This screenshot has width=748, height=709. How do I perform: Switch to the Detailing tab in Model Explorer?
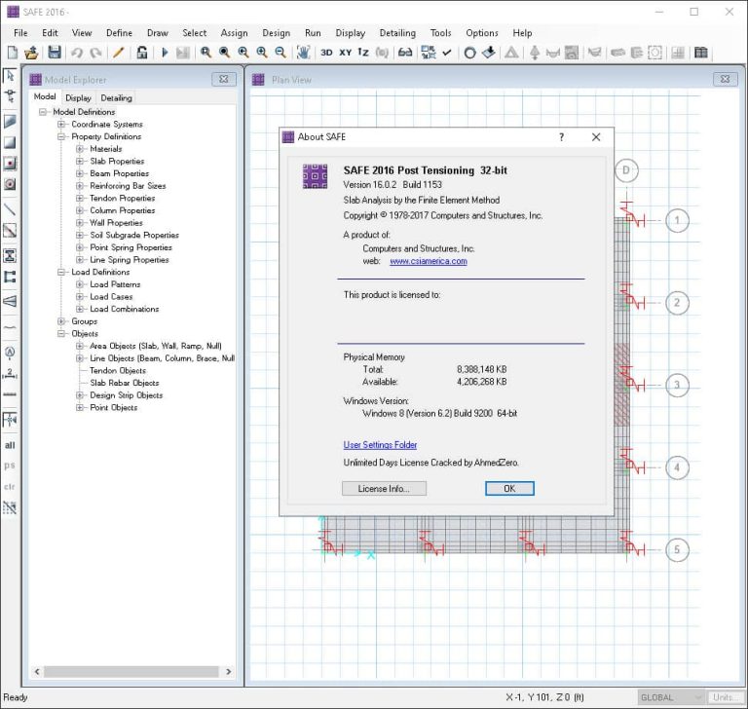[117, 97]
